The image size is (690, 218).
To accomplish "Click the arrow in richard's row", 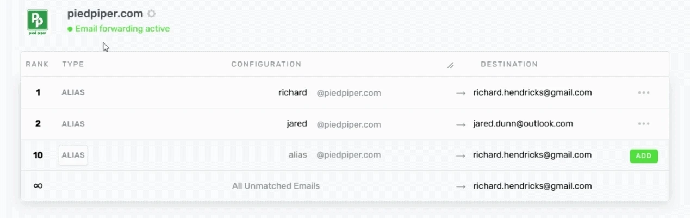I will tap(461, 93).
